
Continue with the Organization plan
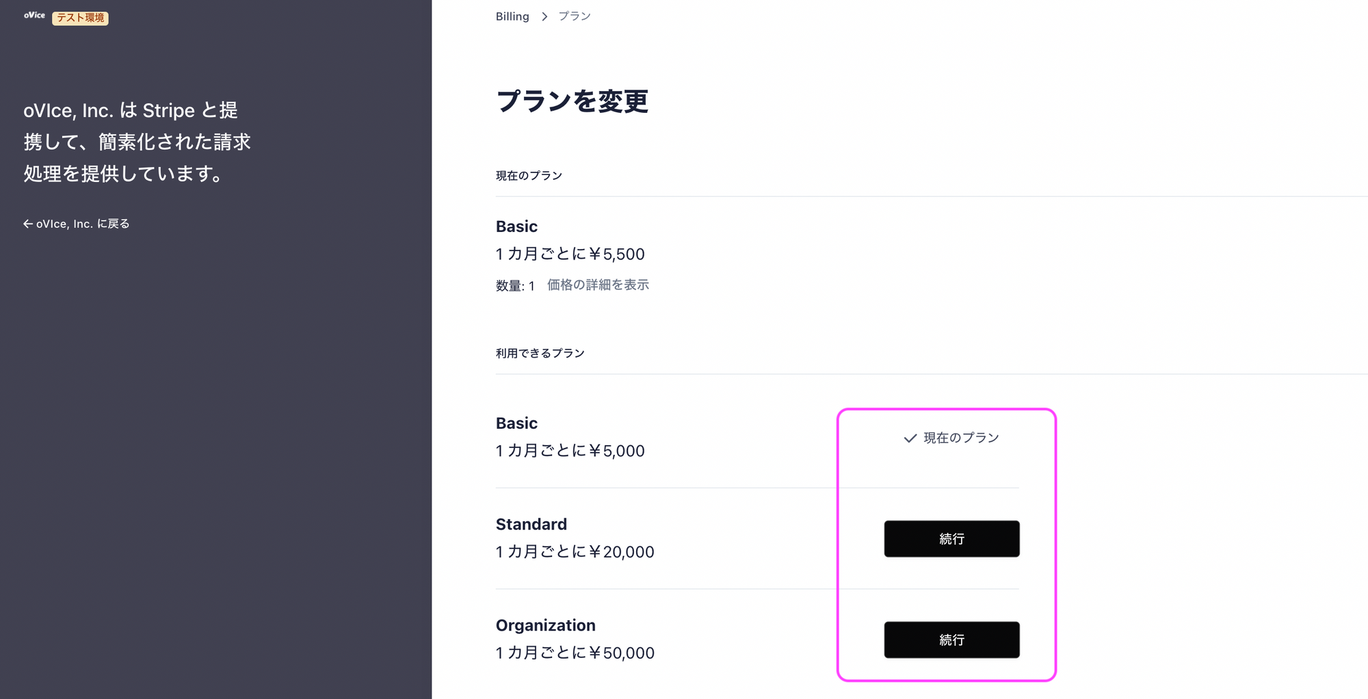[951, 640]
